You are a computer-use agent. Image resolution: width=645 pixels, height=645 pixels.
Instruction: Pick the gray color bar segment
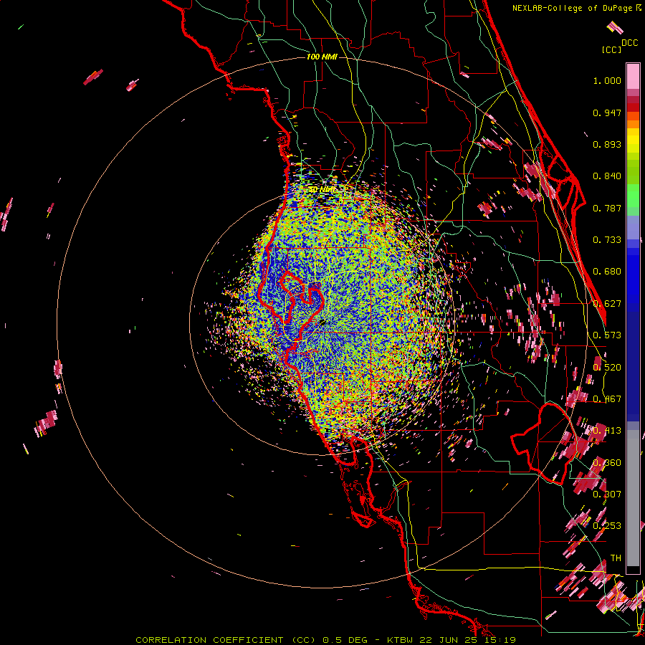[633, 498]
